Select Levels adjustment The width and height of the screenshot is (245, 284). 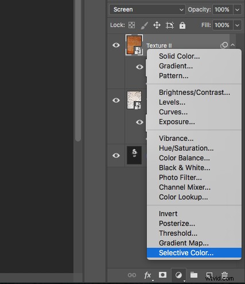(x=194, y=102)
